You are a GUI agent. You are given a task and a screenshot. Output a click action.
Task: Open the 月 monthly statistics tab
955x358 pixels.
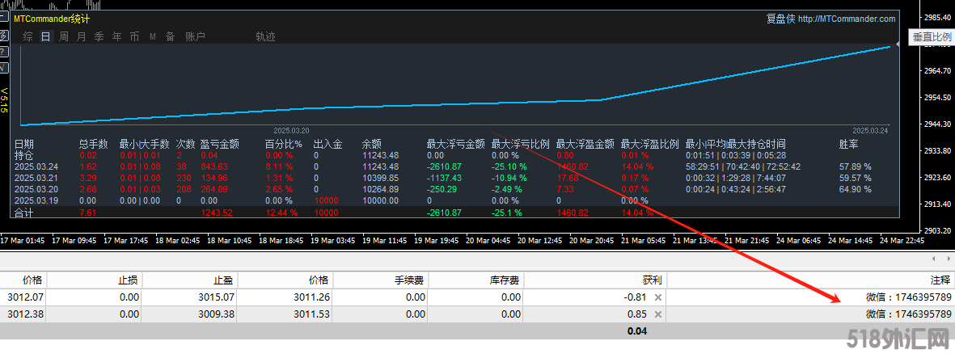[81, 36]
